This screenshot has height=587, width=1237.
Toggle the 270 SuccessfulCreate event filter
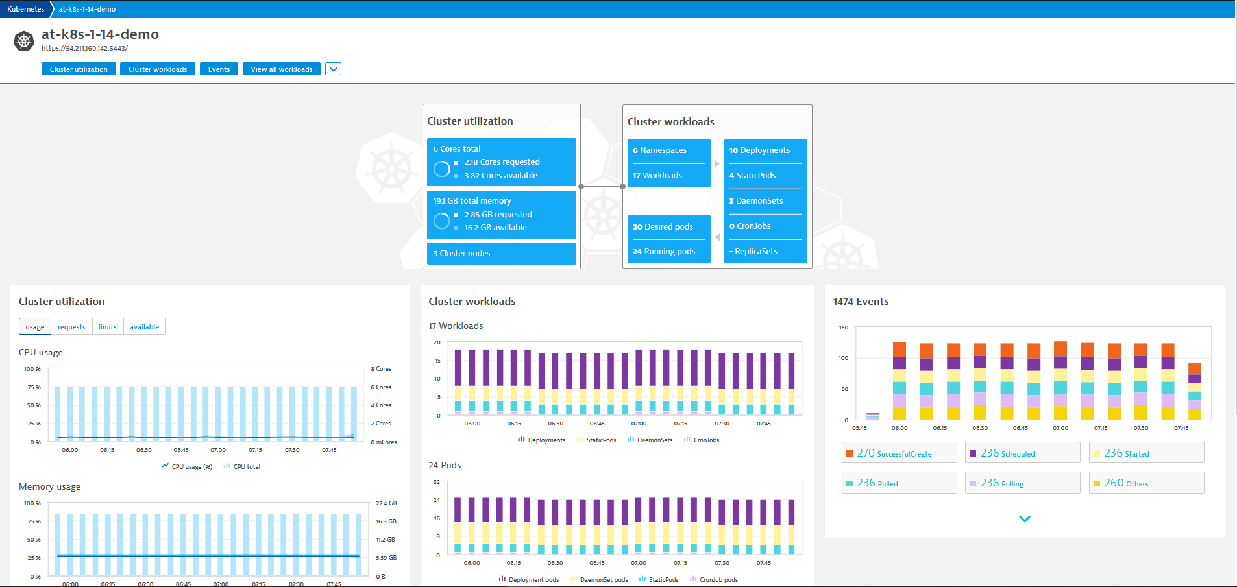[x=899, y=453]
